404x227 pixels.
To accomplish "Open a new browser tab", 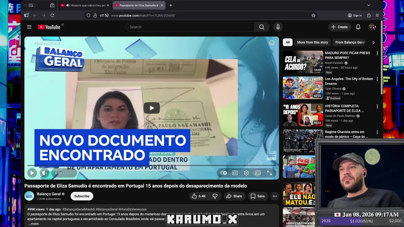I will [x=171, y=5].
